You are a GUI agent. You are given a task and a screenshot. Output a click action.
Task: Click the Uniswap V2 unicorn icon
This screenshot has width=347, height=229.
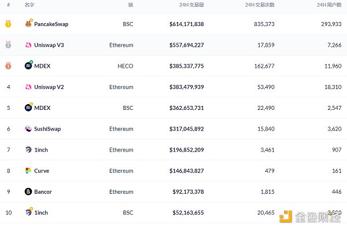click(x=28, y=87)
